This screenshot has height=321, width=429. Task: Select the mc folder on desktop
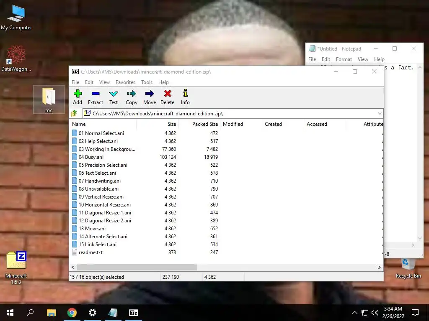coord(49,99)
